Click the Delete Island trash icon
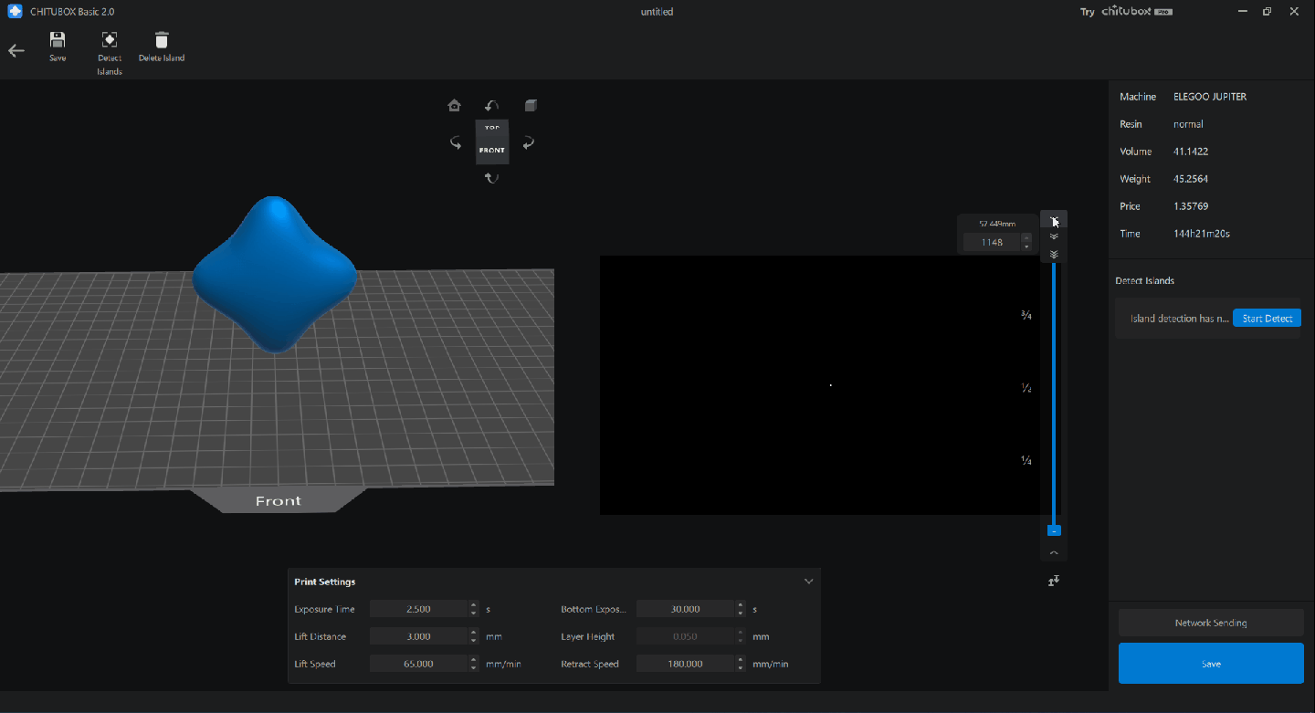1315x713 pixels. 161,40
